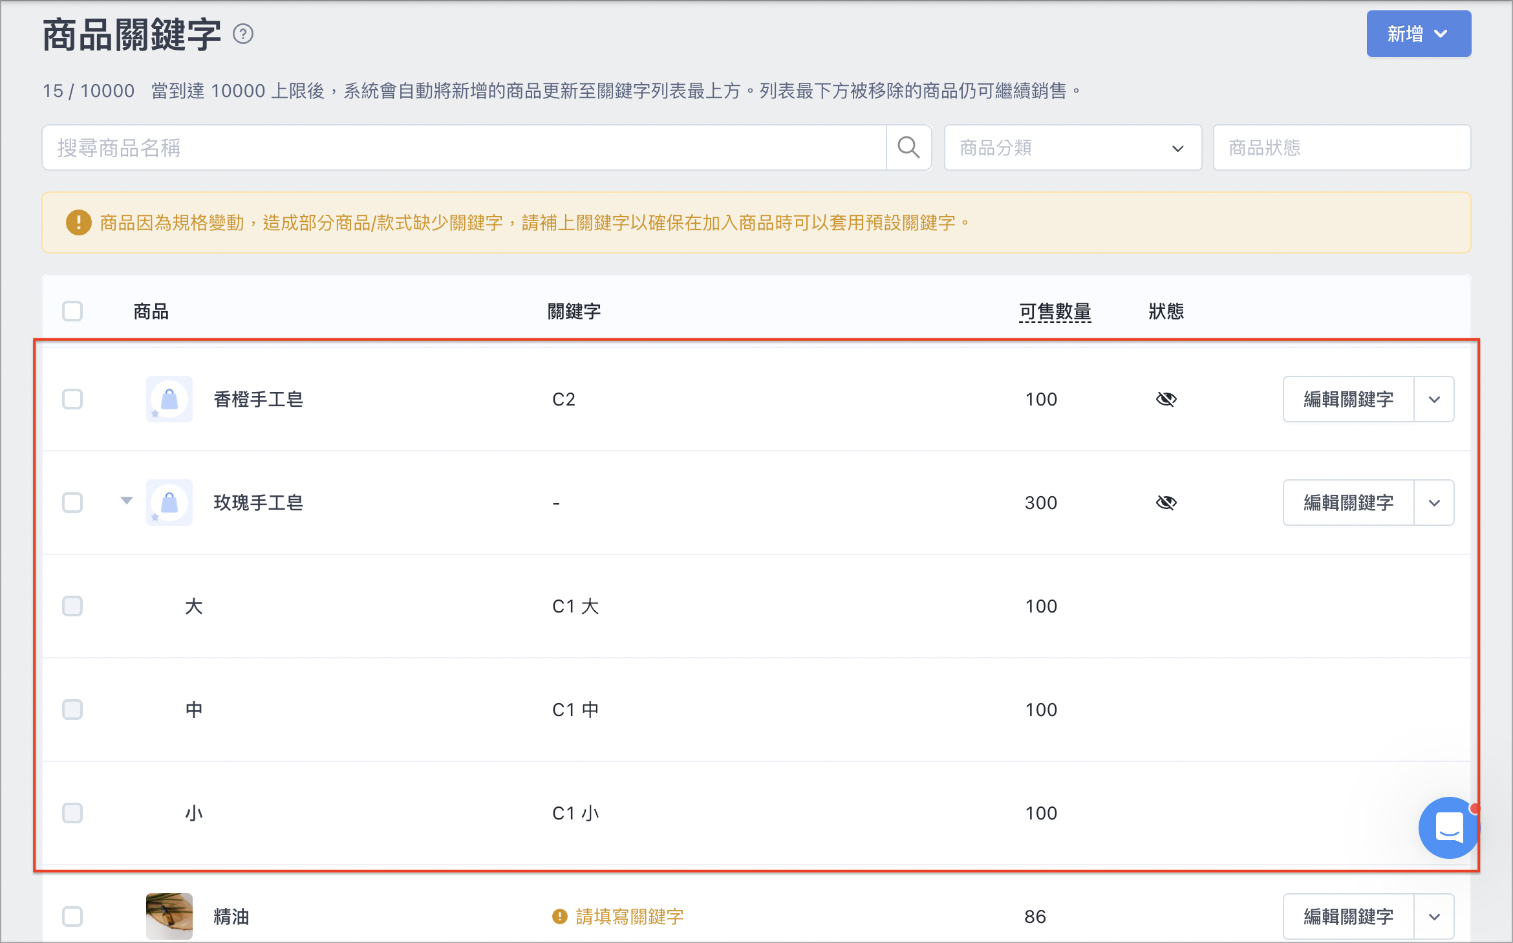Click the 香橙手工皂 product bag icon
1513x943 pixels.
pos(169,399)
